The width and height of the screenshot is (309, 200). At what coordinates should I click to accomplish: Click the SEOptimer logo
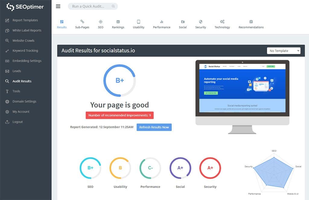[x=25, y=7]
